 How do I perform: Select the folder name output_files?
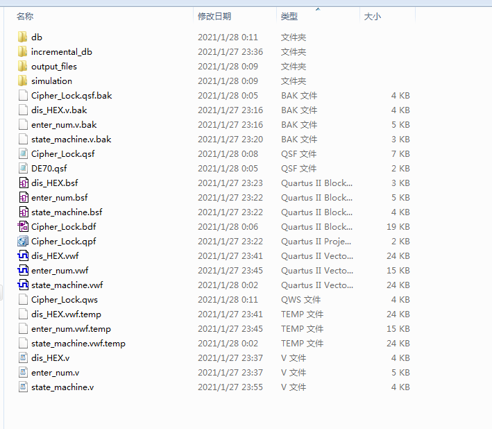(54, 66)
